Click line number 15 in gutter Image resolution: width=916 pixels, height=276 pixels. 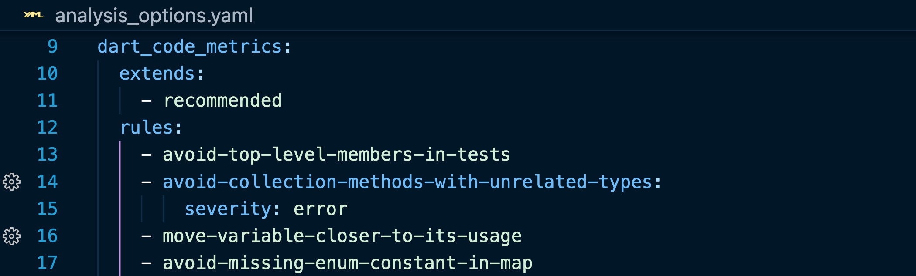coord(47,209)
